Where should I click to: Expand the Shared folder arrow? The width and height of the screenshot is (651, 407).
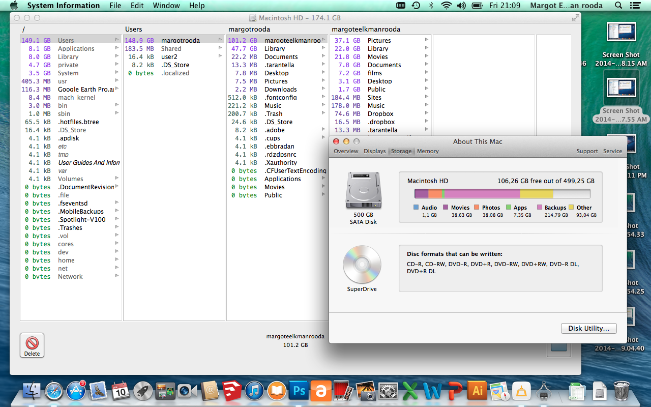[220, 48]
